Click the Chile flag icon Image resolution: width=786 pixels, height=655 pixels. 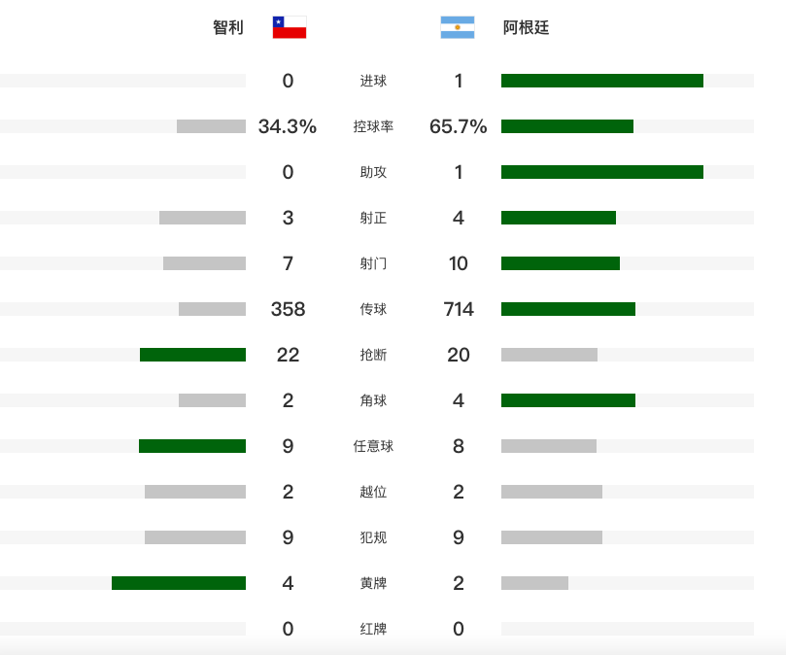click(290, 27)
